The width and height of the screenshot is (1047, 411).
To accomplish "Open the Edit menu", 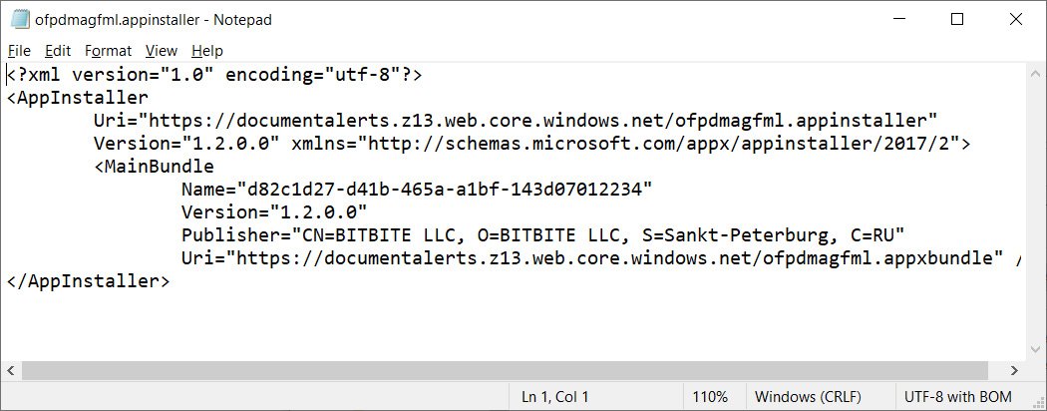I will click(58, 51).
